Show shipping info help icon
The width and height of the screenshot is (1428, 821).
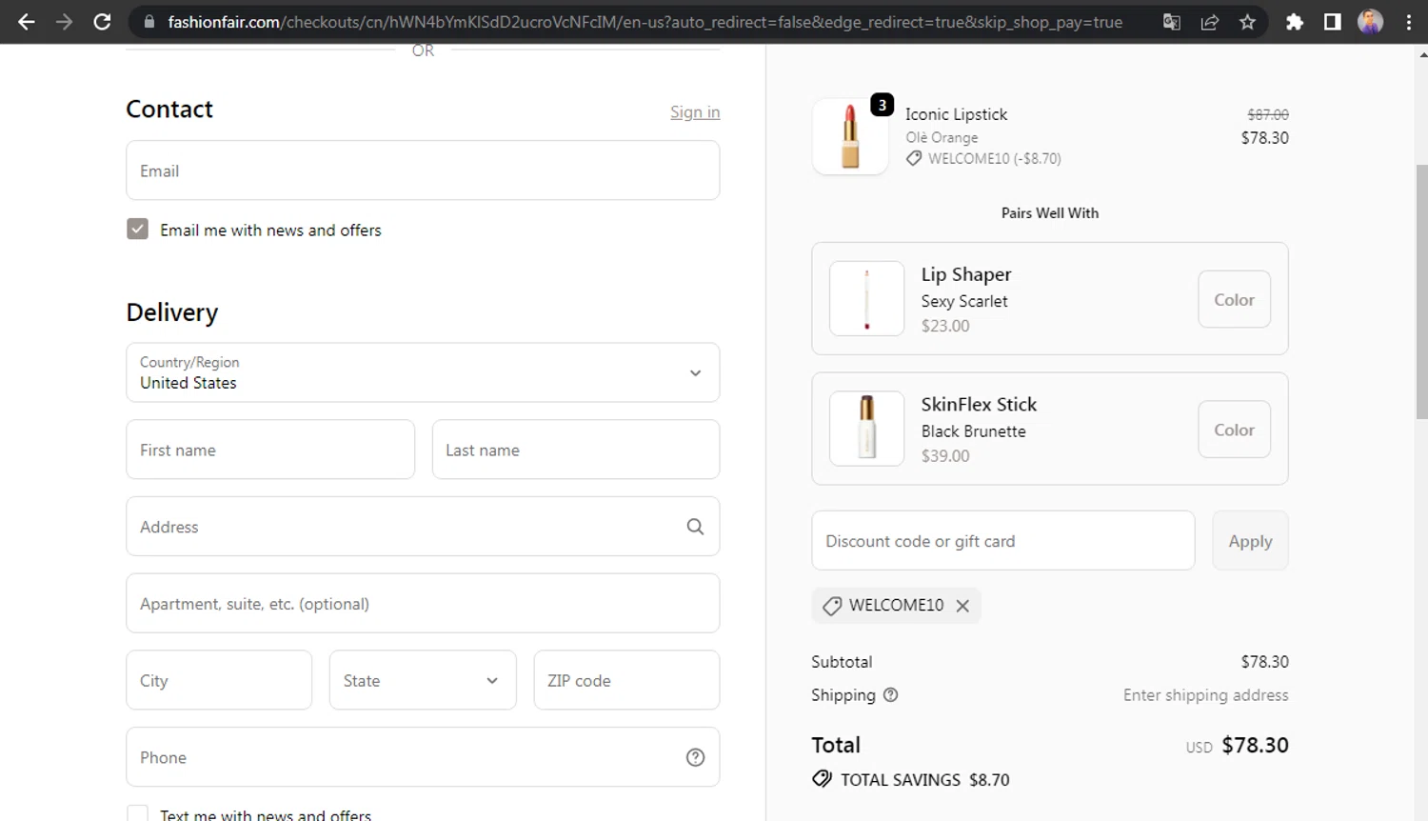pyautogui.click(x=891, y=695)
